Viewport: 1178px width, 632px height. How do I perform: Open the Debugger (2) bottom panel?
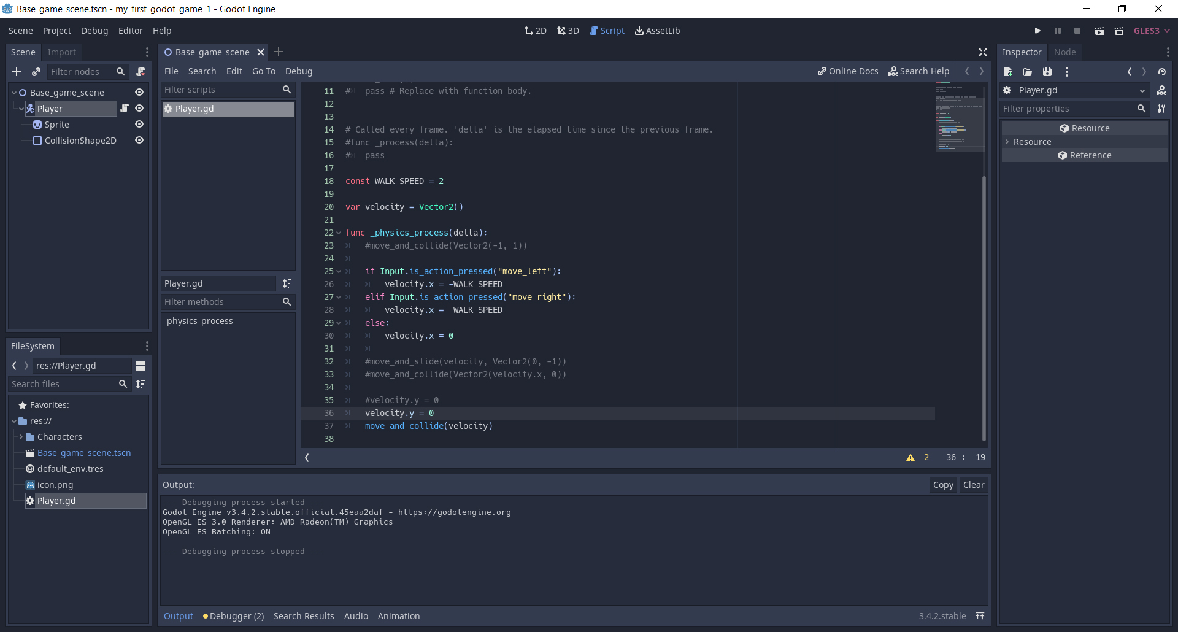tap(234, 616)
